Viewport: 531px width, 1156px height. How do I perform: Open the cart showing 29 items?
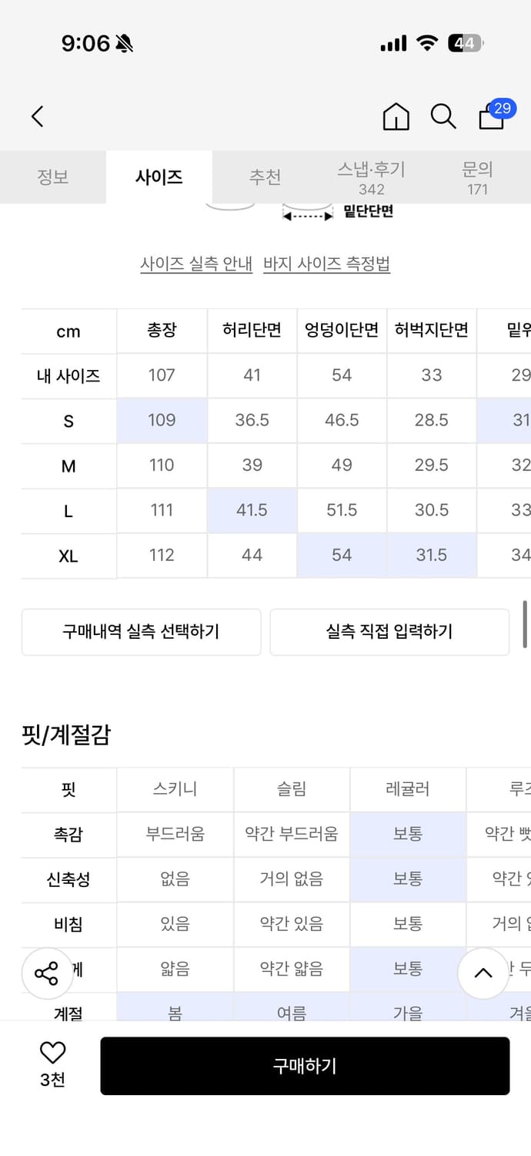point(490,118)
